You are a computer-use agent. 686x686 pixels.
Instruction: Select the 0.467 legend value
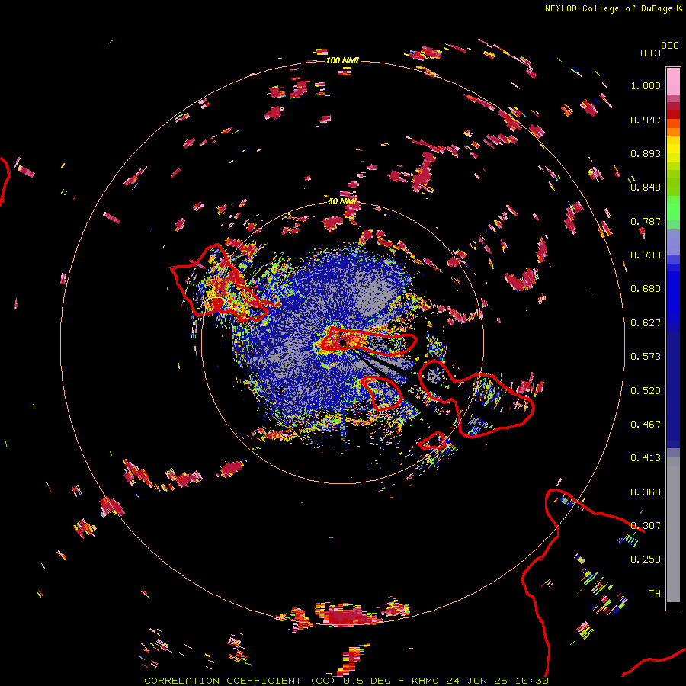click(646, 425)
